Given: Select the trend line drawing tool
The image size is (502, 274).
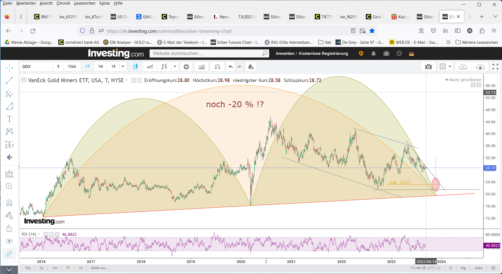Looking at the screenshot, I should (x=9, y=81).
